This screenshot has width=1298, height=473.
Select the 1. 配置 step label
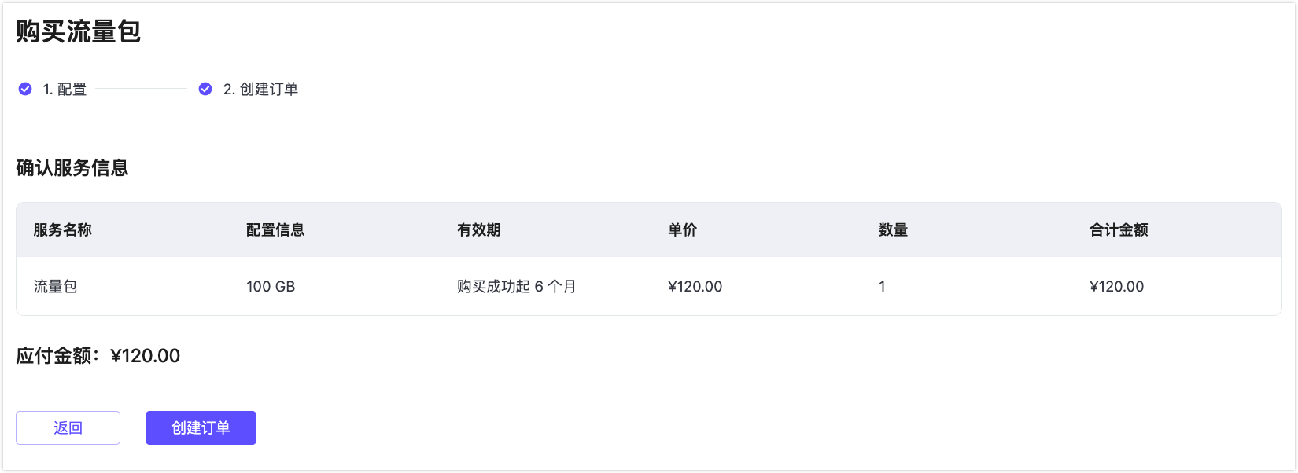pos(65,90)
